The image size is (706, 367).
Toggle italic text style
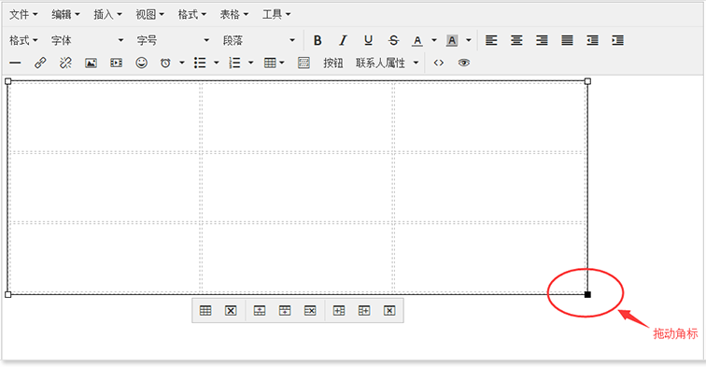(343, 40)
